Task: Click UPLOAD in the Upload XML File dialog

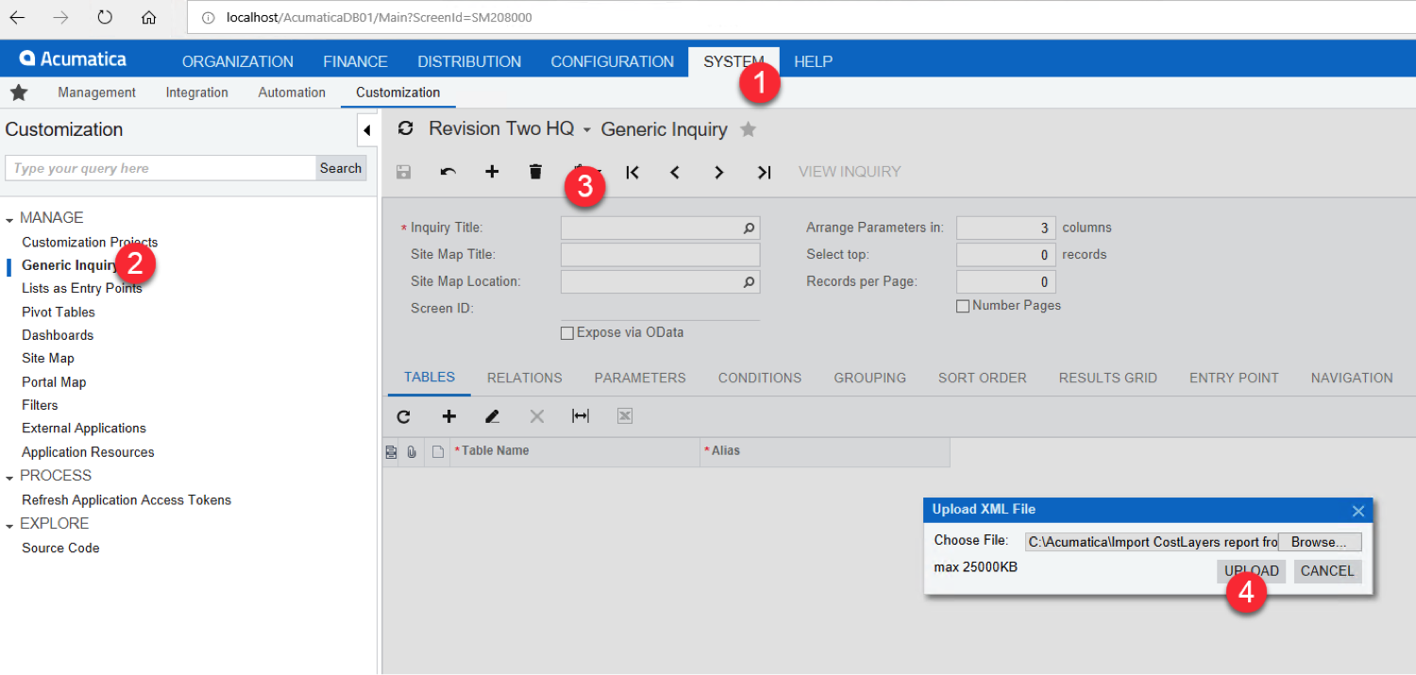Action: 1251,570
